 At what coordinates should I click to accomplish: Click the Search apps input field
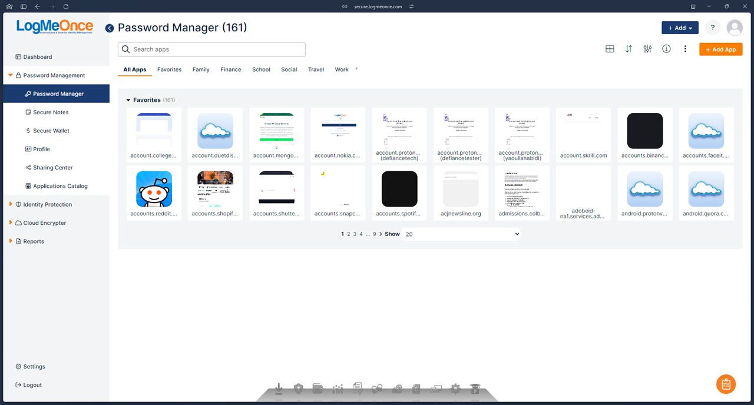[x=212, y=49]
